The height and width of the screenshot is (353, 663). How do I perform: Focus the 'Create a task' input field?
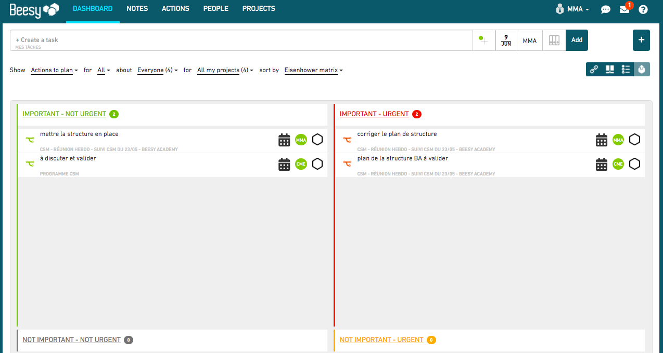point(239,40)
